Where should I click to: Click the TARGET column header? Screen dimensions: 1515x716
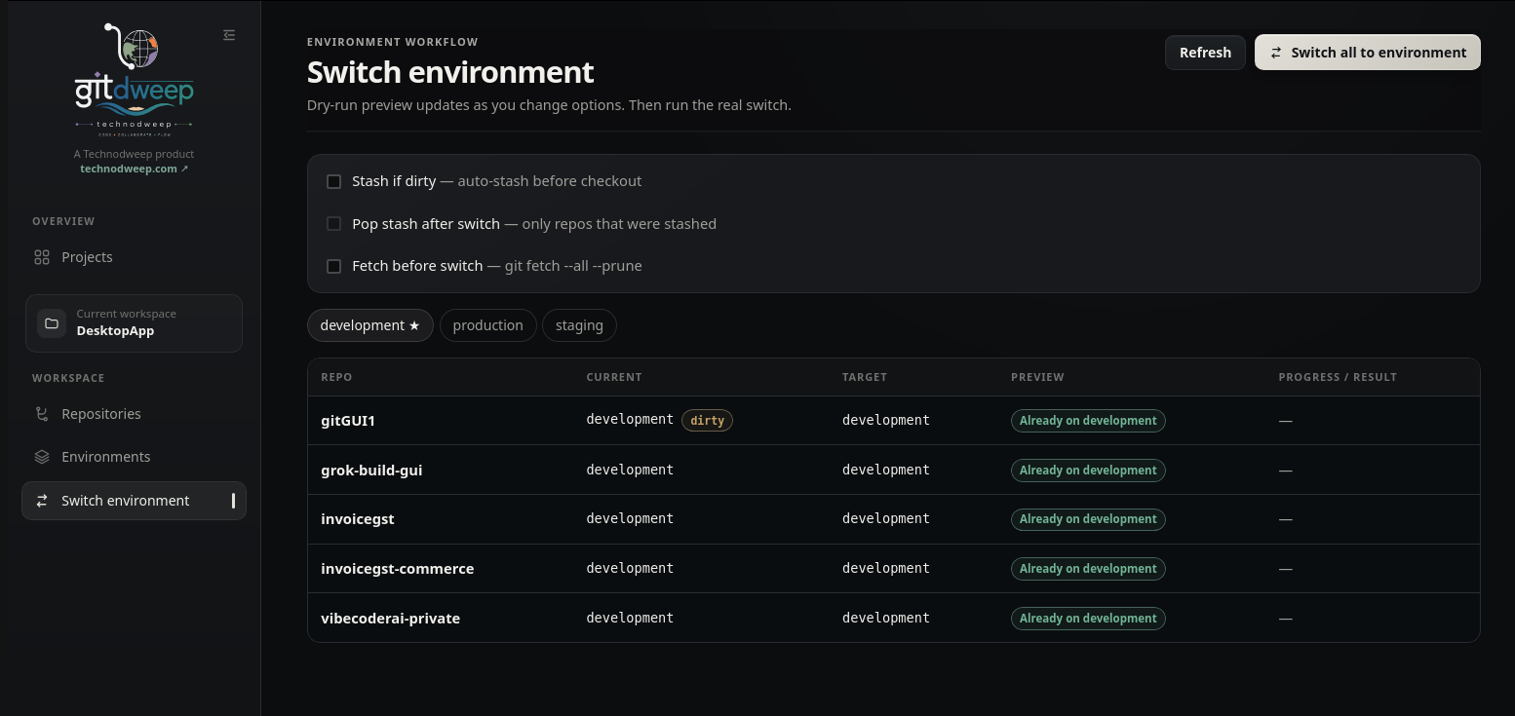865,377
